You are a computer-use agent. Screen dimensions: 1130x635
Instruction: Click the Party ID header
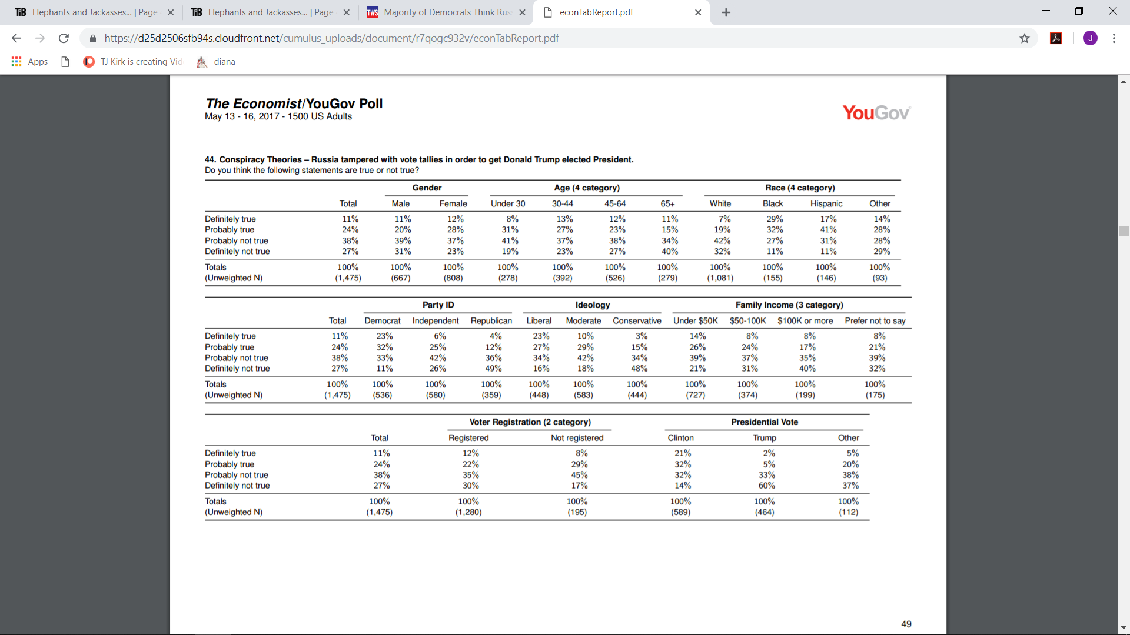tap(438, 305)
